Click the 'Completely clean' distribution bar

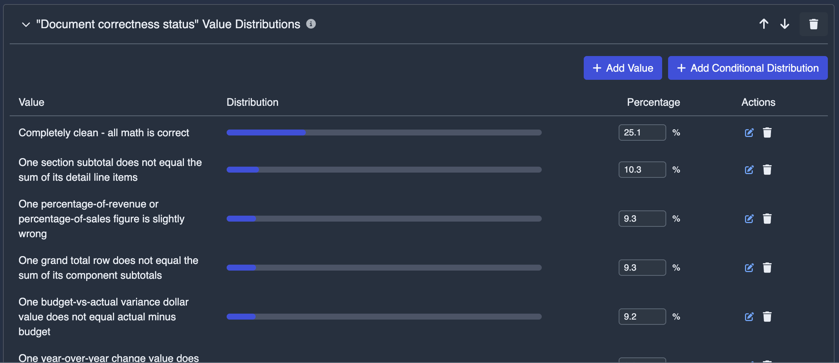384,133
